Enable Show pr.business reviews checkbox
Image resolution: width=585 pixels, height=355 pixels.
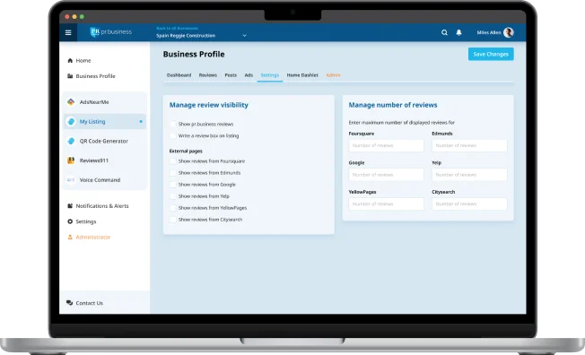173,124
